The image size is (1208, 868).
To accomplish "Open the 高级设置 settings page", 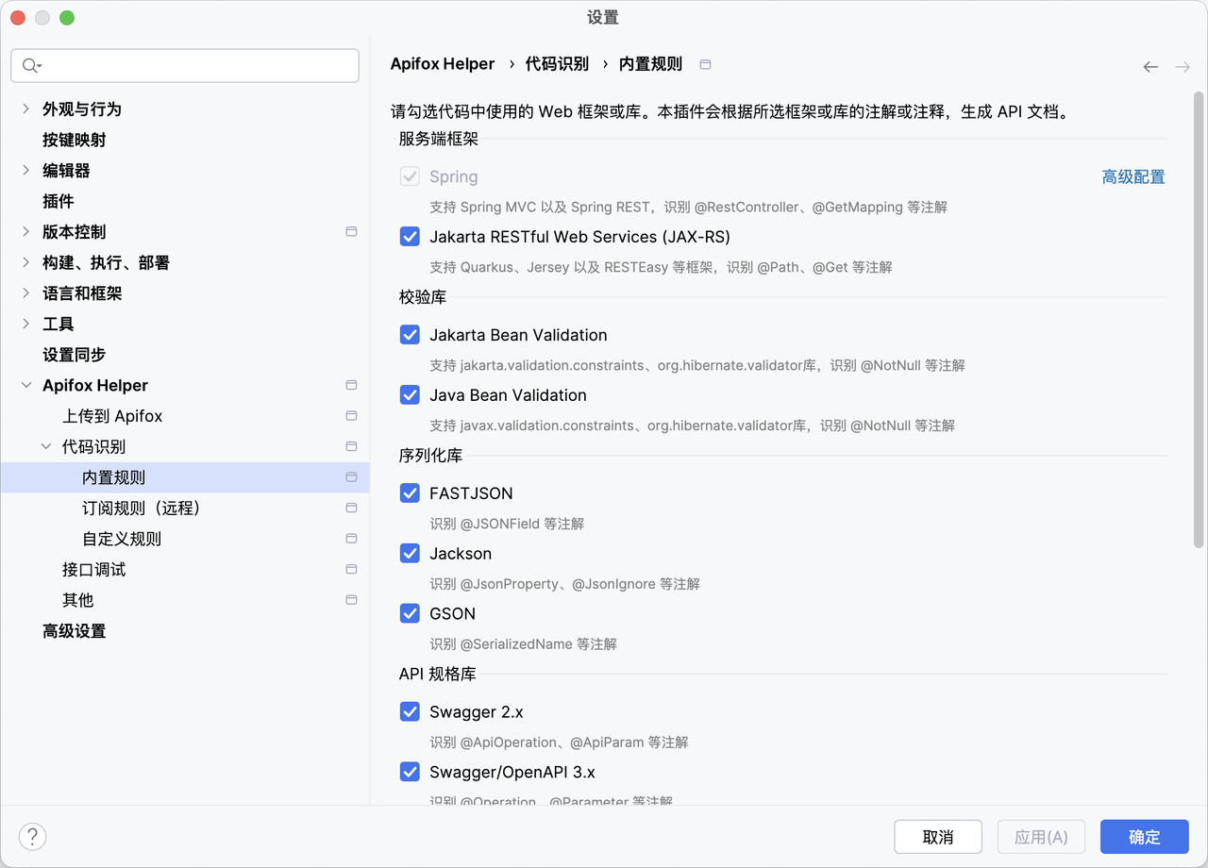I will click(74, 630).
